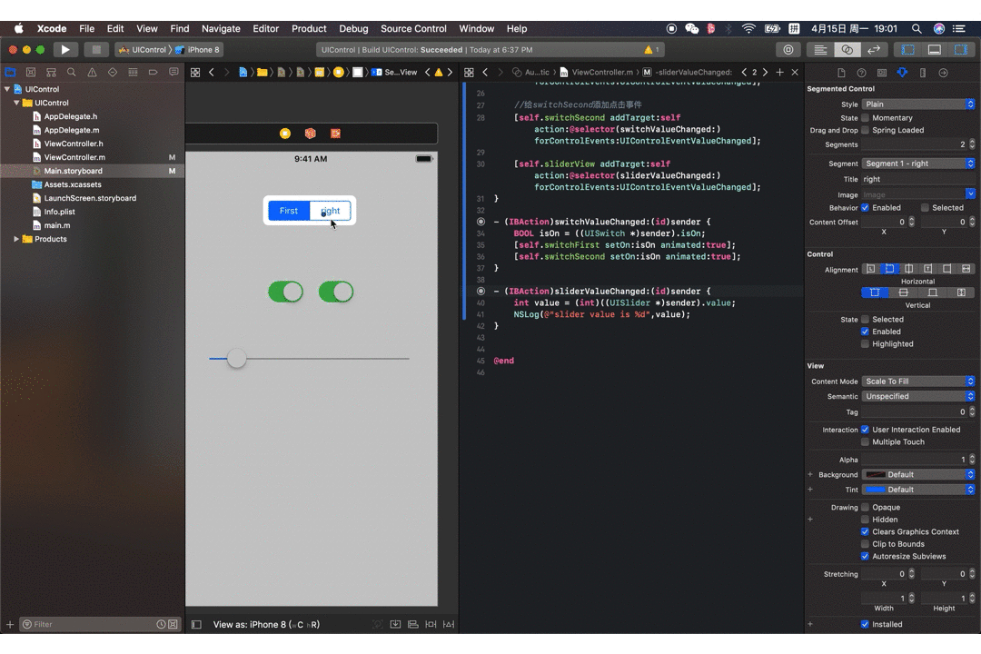Toggle the debug area

tap(934, 49)
